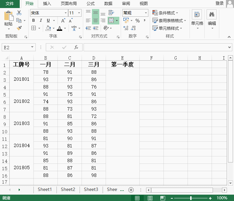Click the wrap text icon

111,13
